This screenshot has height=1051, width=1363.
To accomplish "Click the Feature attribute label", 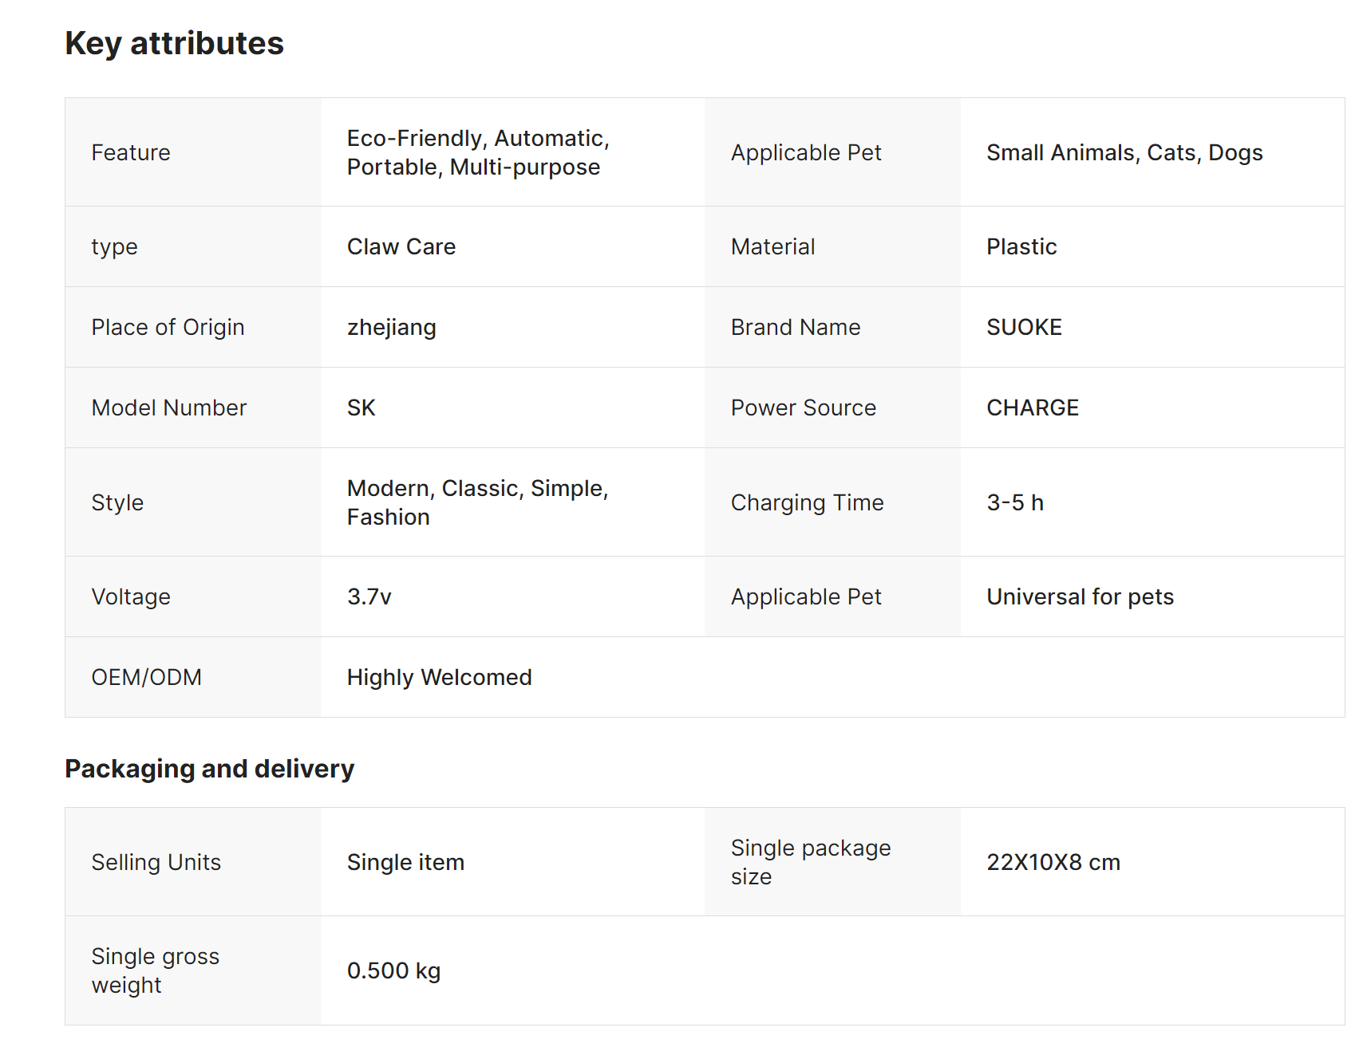I will point(131,152).
